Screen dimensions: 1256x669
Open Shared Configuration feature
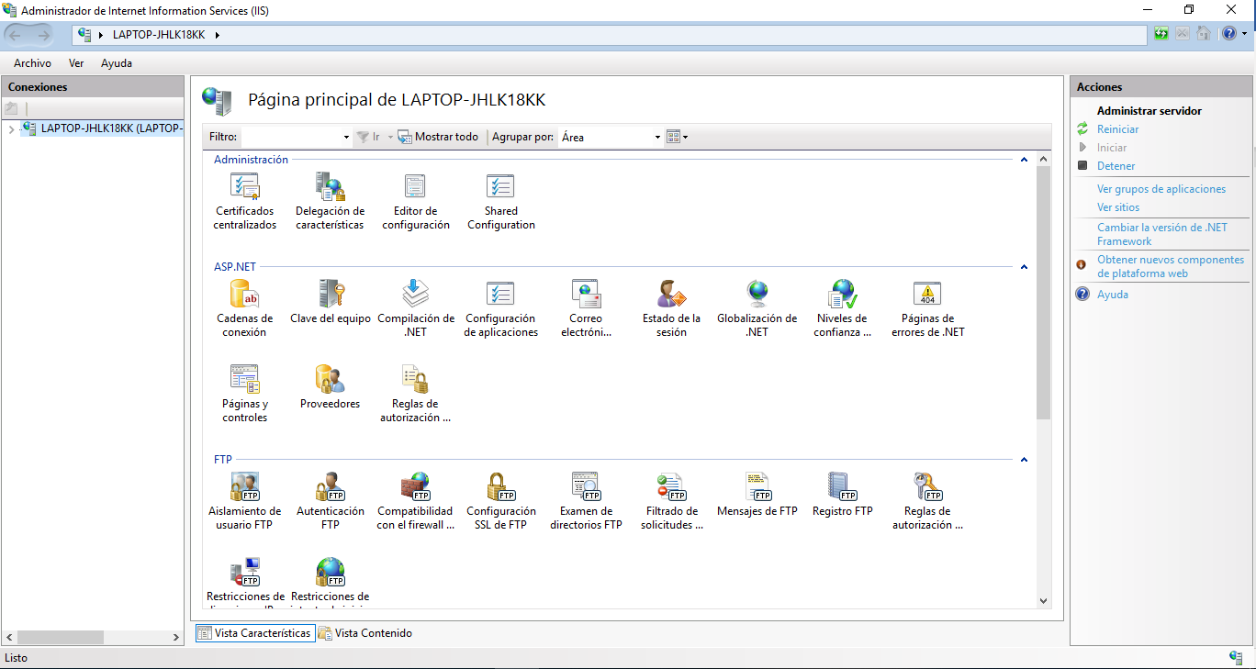pos(500,201)
